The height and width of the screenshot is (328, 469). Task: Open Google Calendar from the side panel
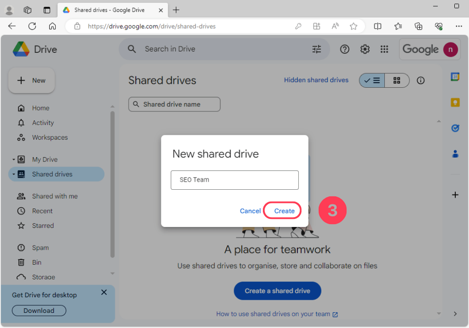pyautogui.click(x=455, y=77)
